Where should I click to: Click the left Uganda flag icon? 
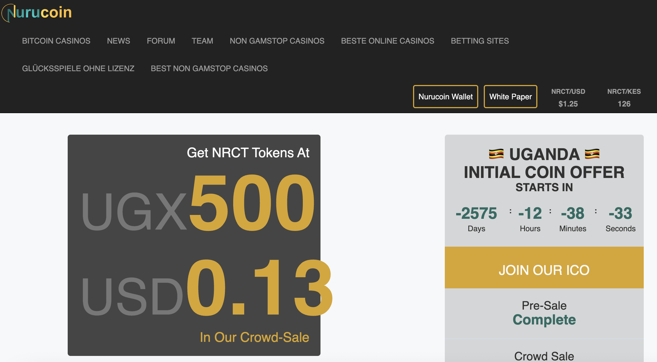(x=496, y=154)
